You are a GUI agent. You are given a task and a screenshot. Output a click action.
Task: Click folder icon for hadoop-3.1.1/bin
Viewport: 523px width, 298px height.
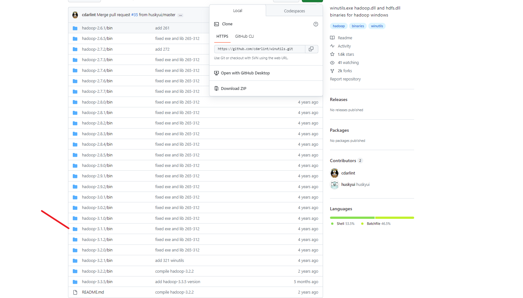point(75,229)
